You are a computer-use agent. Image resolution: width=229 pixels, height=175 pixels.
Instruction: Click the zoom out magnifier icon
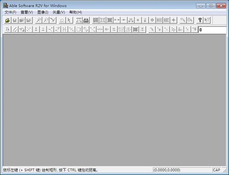pyautogui.click(x=46, y=20)
